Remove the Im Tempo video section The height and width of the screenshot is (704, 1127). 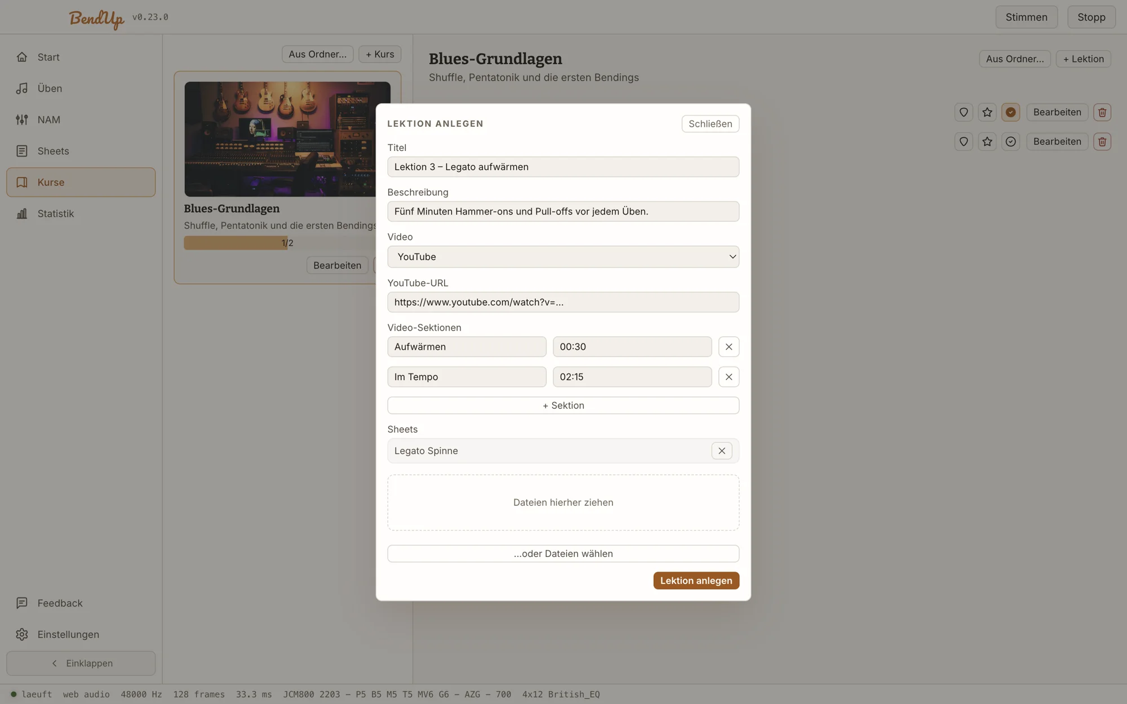(729, 377)
